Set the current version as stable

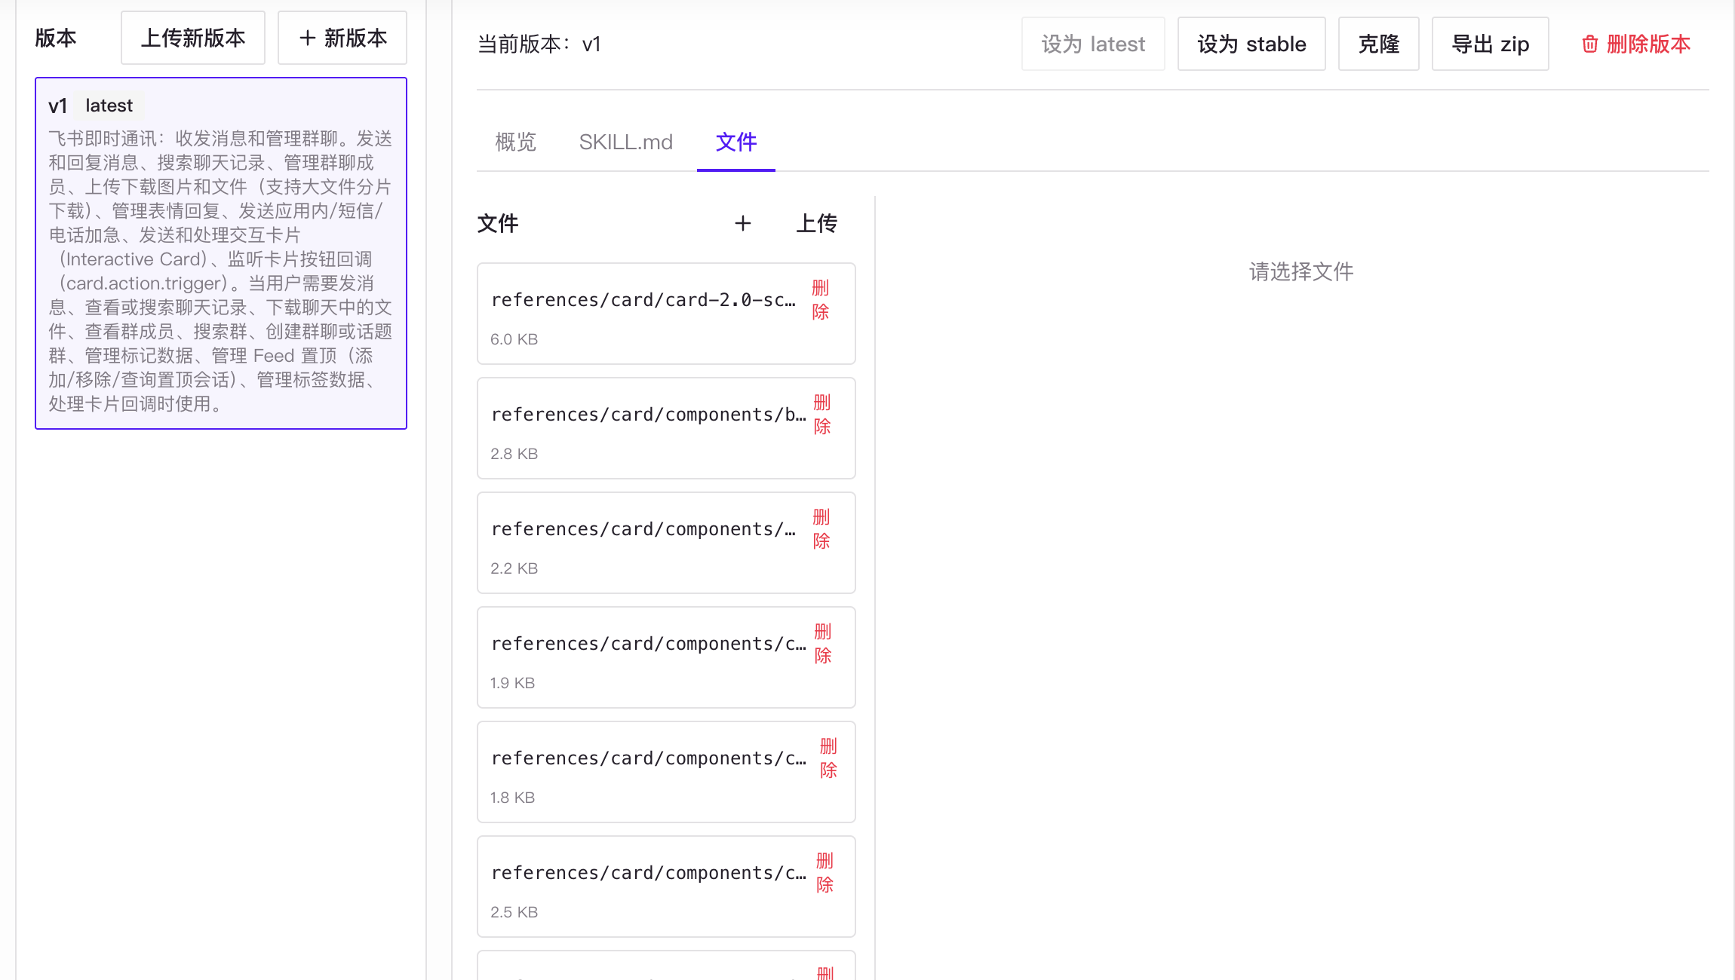point(1251,44)
